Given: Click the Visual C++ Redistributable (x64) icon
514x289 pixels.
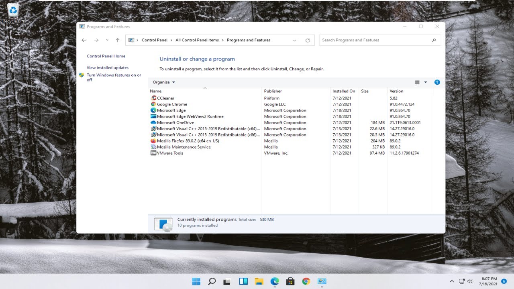Looking at the screenshot, I should (153, 128).
